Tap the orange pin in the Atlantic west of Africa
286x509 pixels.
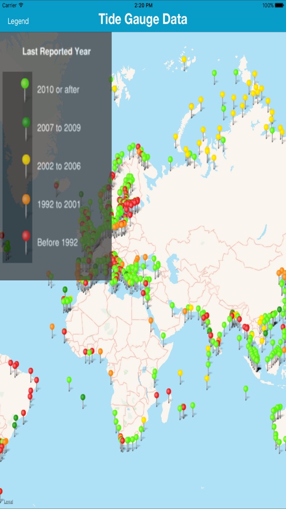click(52, 326)
